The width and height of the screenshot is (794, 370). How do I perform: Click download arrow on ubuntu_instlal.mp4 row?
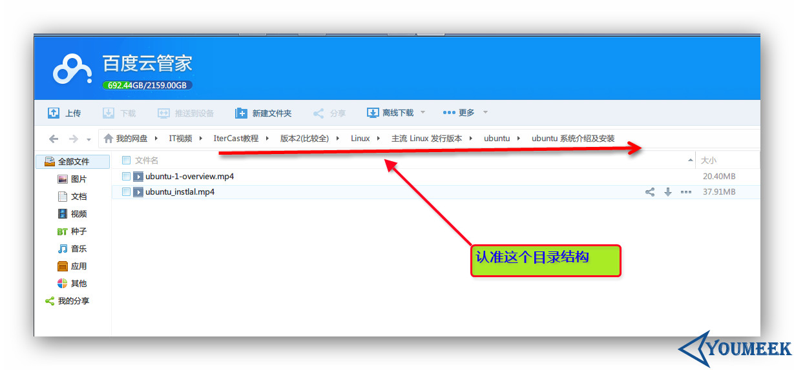pyautogui.click(x=668, y=192)
